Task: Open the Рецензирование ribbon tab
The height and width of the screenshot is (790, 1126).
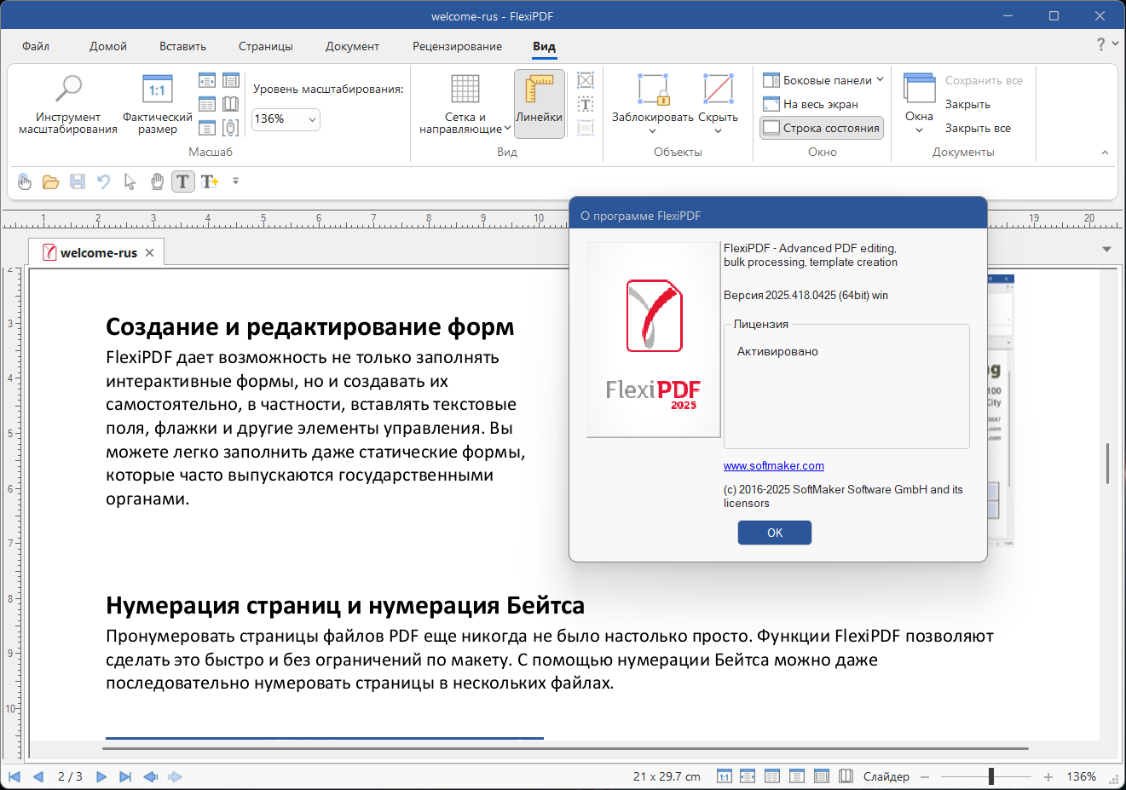Action: point(457,47)
